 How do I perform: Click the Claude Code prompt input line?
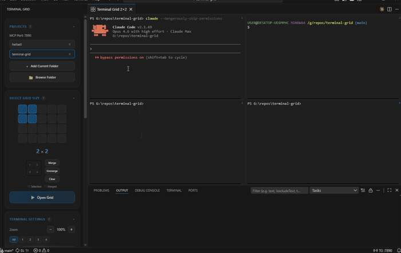165,49
